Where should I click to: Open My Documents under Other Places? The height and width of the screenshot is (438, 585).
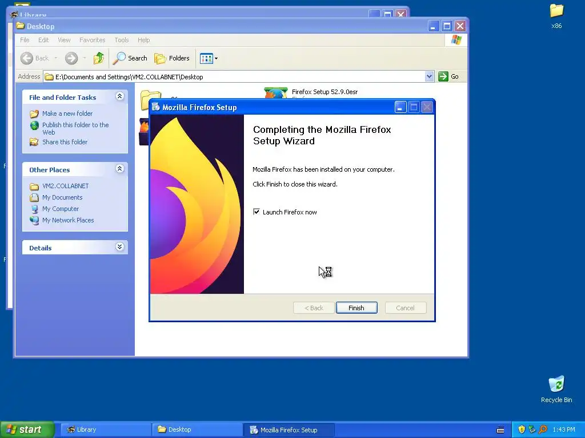62,197
